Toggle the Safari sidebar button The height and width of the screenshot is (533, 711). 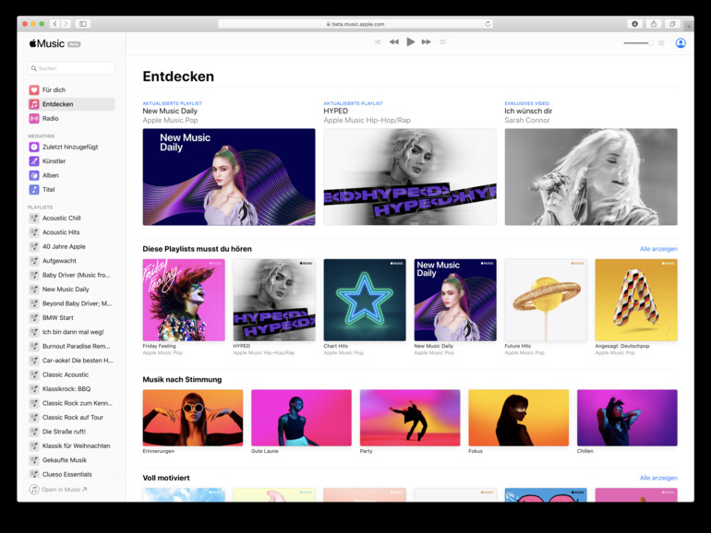coord(83,24)
